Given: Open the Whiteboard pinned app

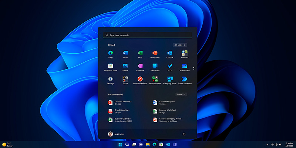Looking at the screenshot, I should point(185,66).
